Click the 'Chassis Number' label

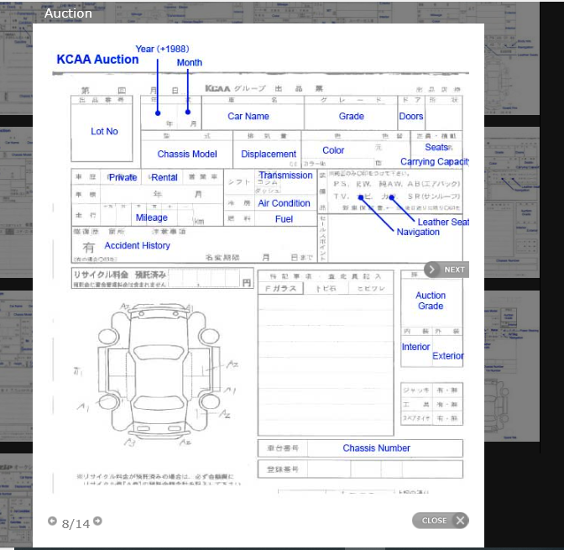(376, 448)
